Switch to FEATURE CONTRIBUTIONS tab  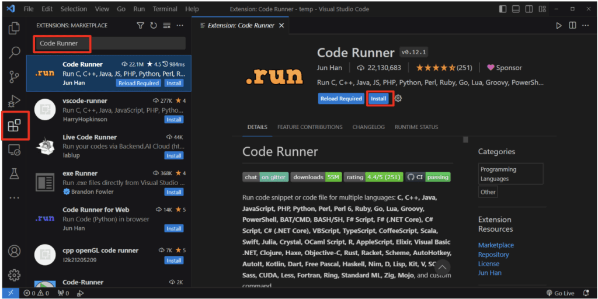point(310,127)
